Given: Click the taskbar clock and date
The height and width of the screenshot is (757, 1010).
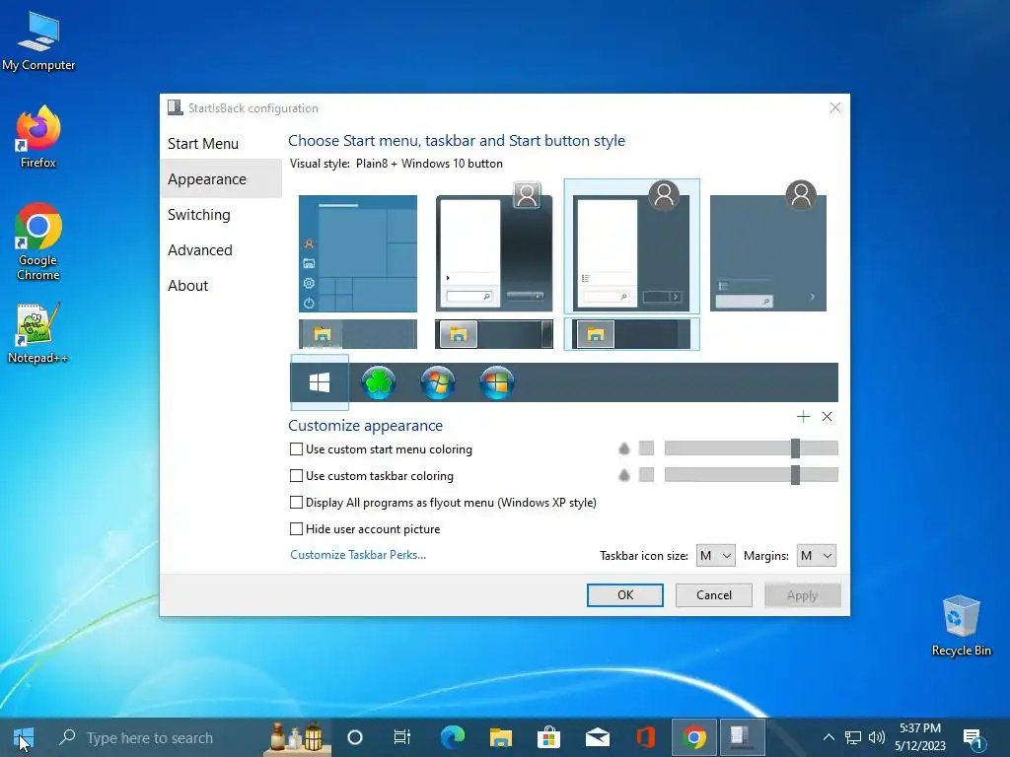Looking at the screenshot, I should click(x=920, y=737).
